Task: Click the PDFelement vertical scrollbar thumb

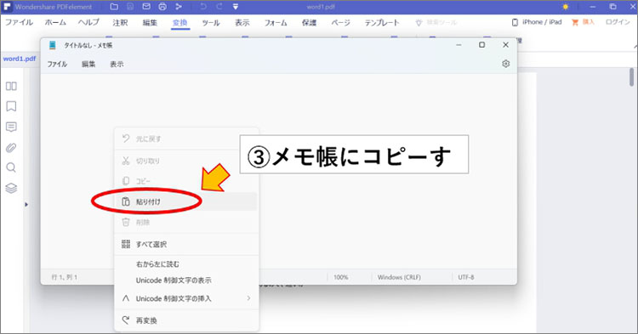Action: tap(632, 76)
